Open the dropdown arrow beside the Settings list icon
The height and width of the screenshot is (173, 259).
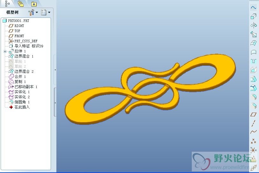point(49,12)
